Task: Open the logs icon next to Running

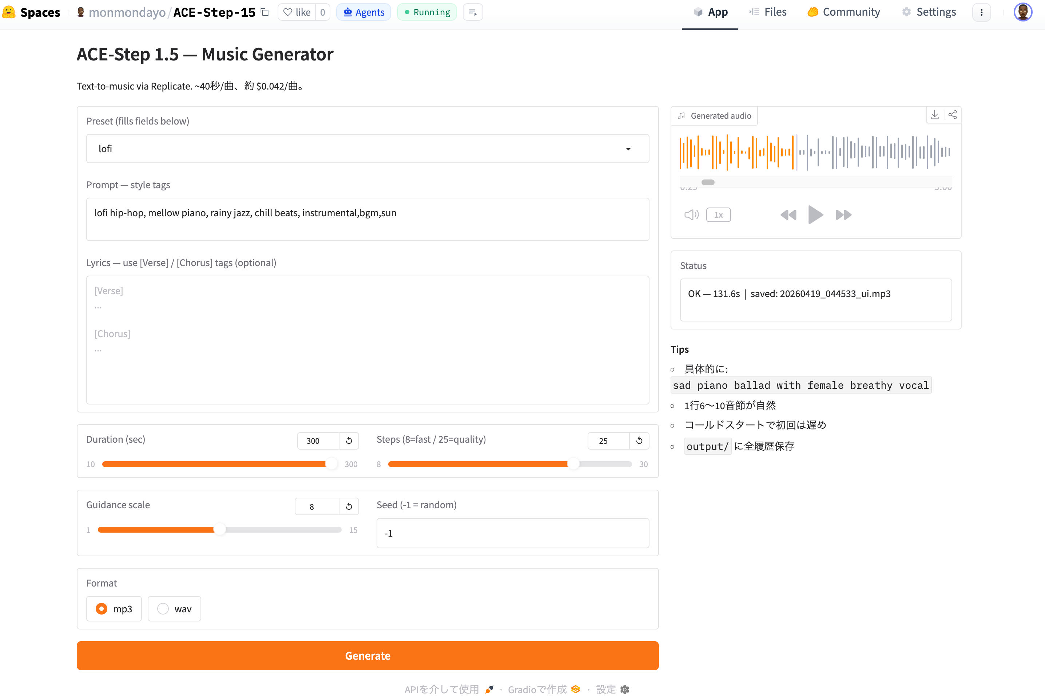Action: tap(473, 12)
